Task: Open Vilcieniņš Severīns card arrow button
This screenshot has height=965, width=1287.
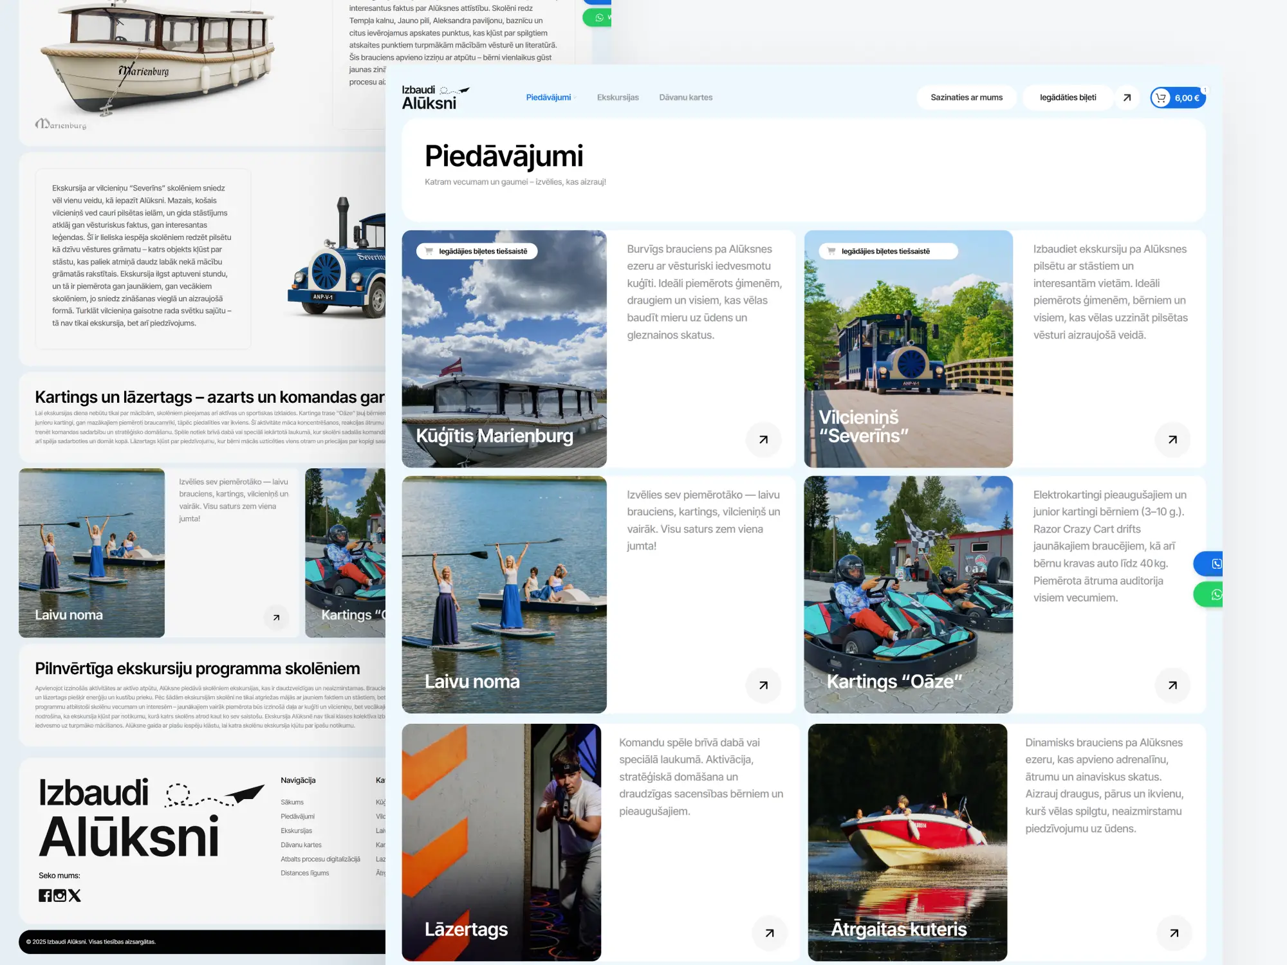Action: pos(1172,440)
